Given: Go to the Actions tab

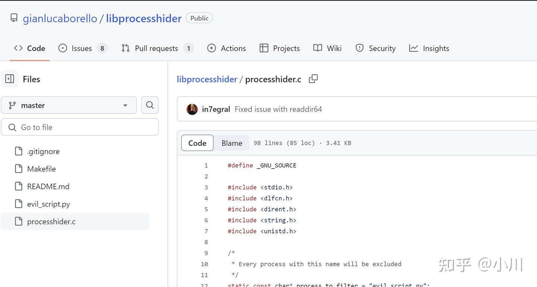Looking at the screenshot, I should (226, 48).
